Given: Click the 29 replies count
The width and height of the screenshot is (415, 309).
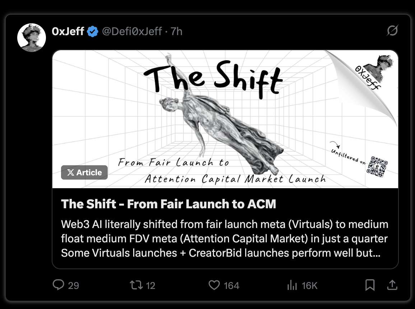Looking at the screenshot, I should [73, 285].
